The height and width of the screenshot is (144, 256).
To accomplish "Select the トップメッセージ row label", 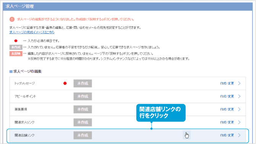I will [x=24, y=83].
